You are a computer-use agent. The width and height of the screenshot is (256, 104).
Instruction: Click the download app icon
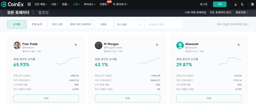tap(236, 4)
